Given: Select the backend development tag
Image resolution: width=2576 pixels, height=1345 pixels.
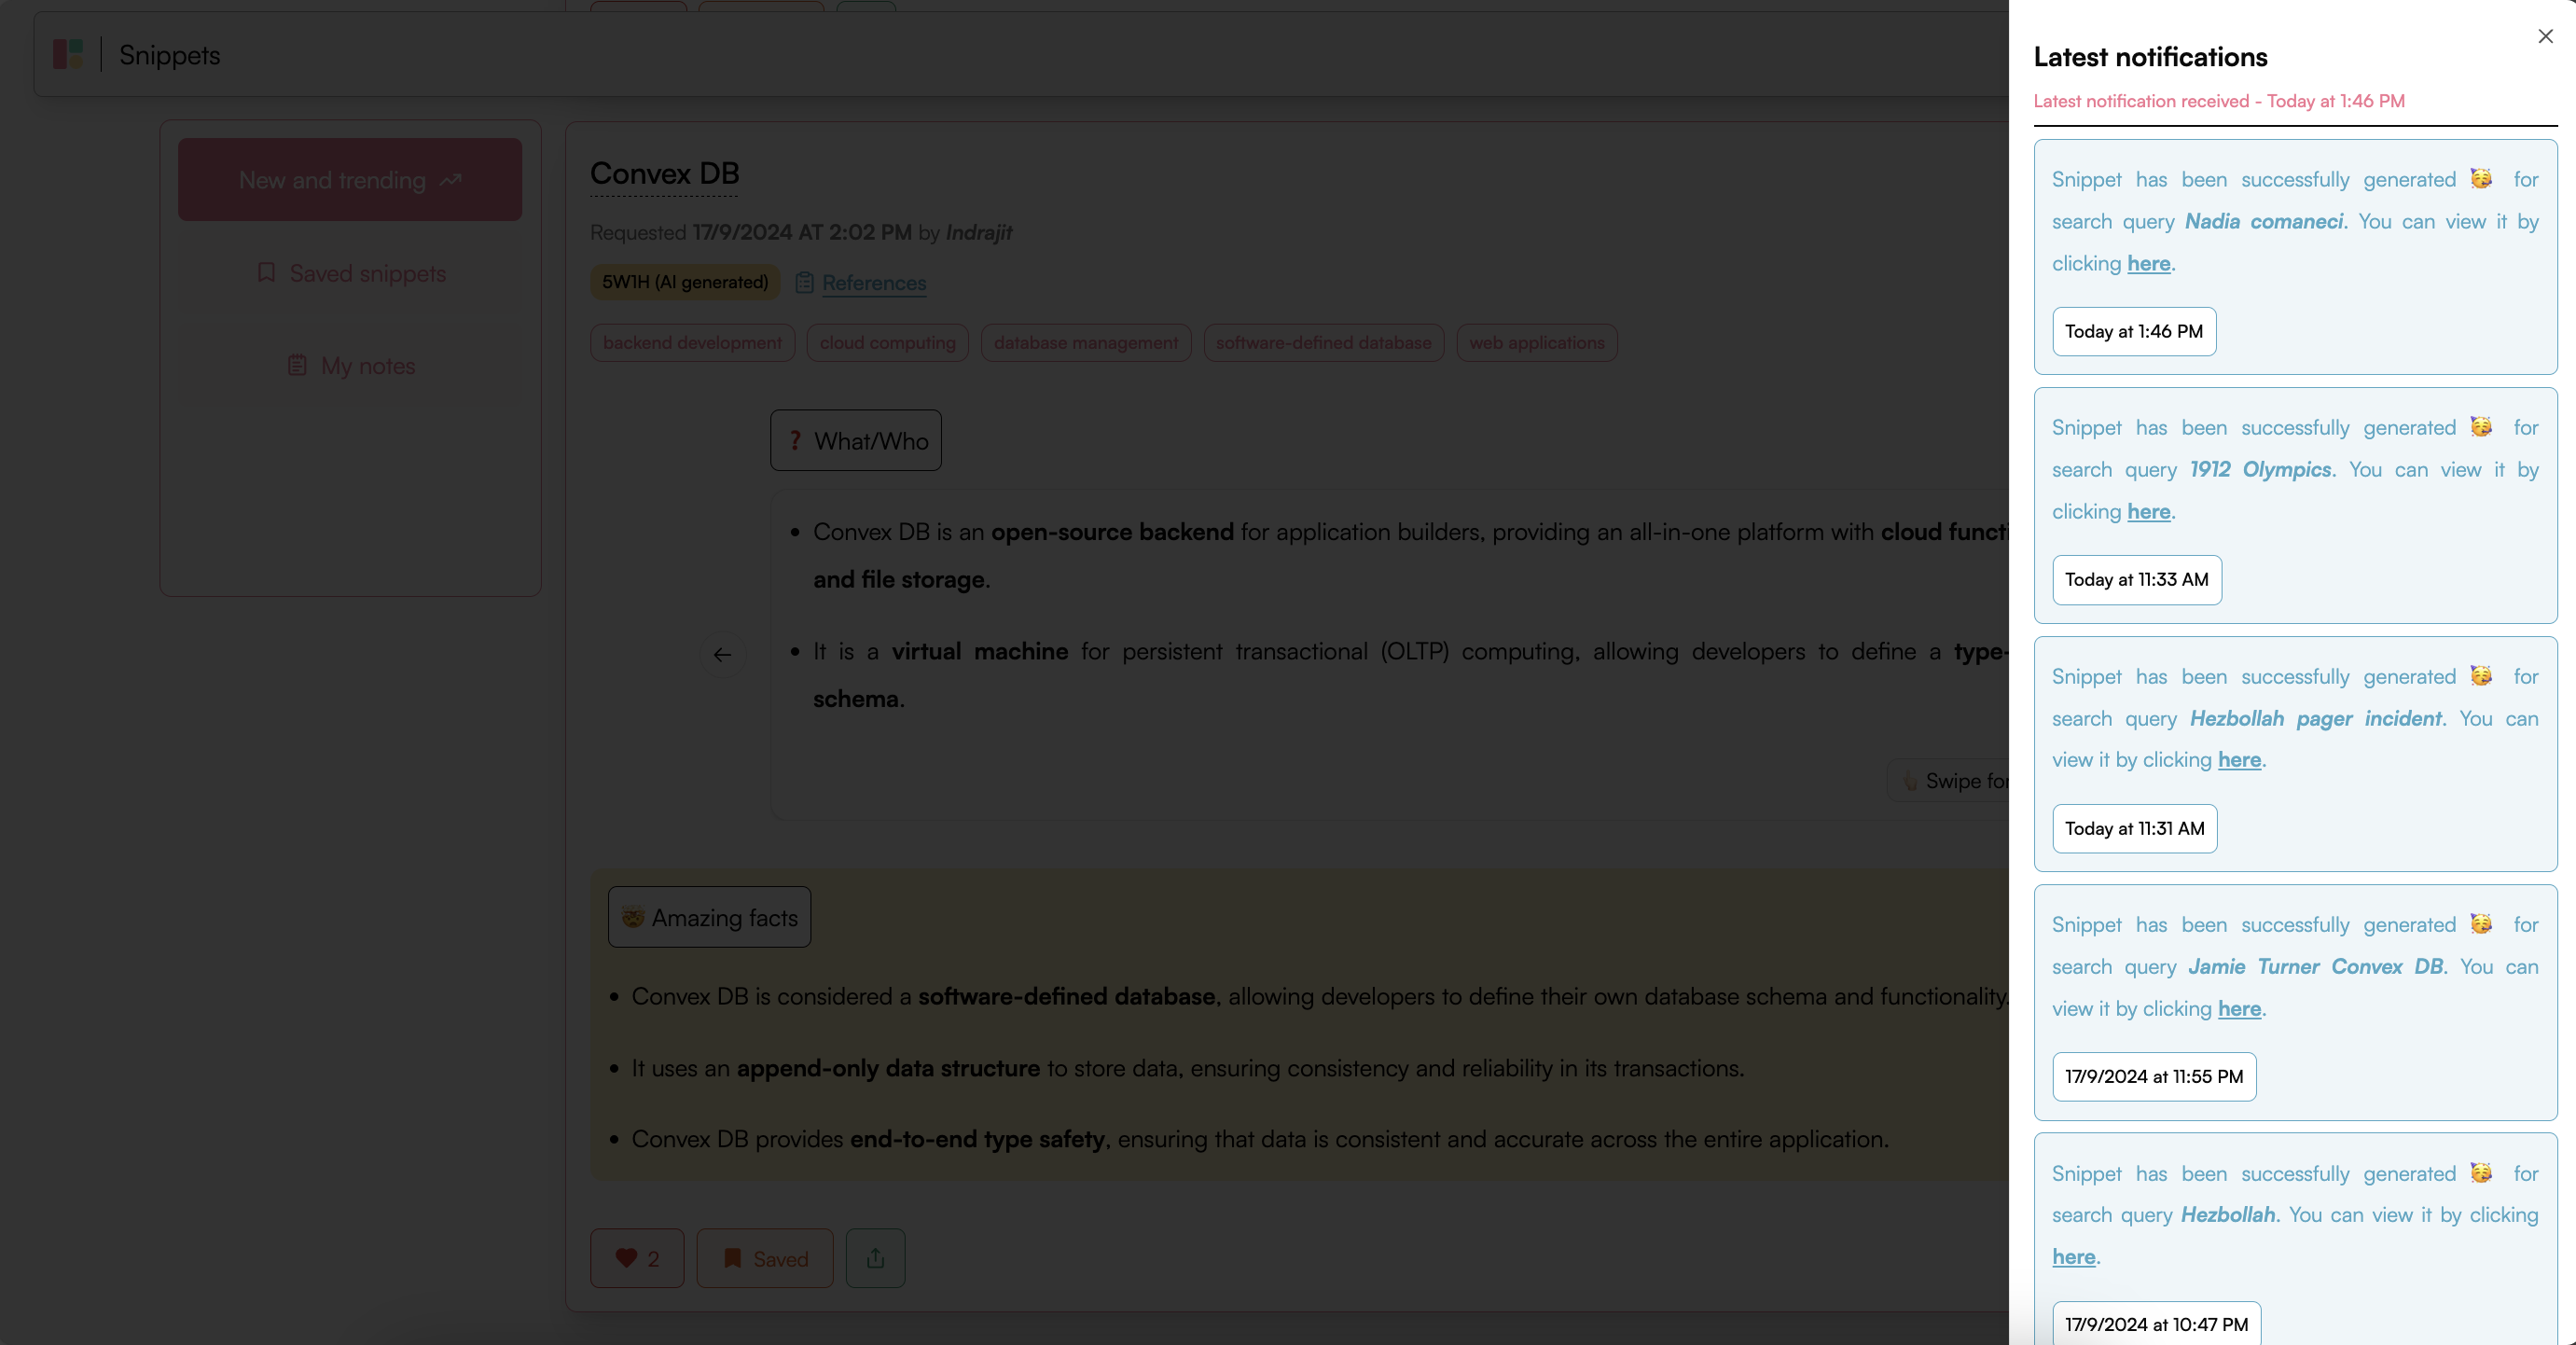Looking at the screenshot, I should (x=692, y=343).
